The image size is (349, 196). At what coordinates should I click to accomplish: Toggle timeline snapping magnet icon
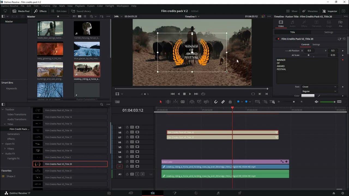click(x=216, y=102)
